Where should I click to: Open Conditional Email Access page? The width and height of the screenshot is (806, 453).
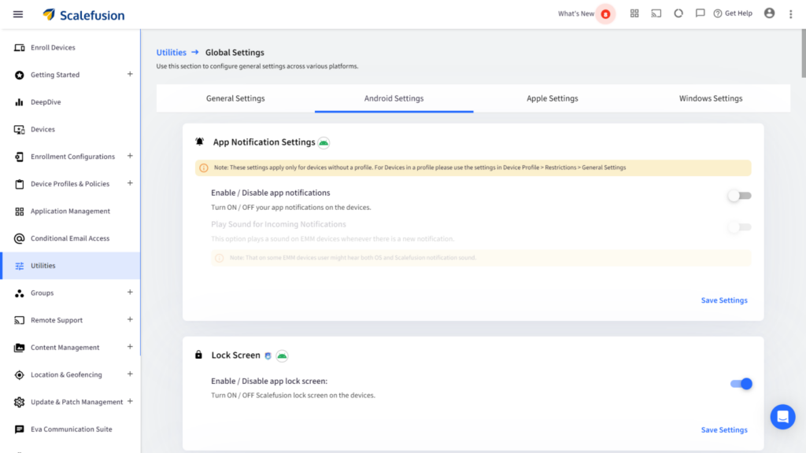coord(70,238)
